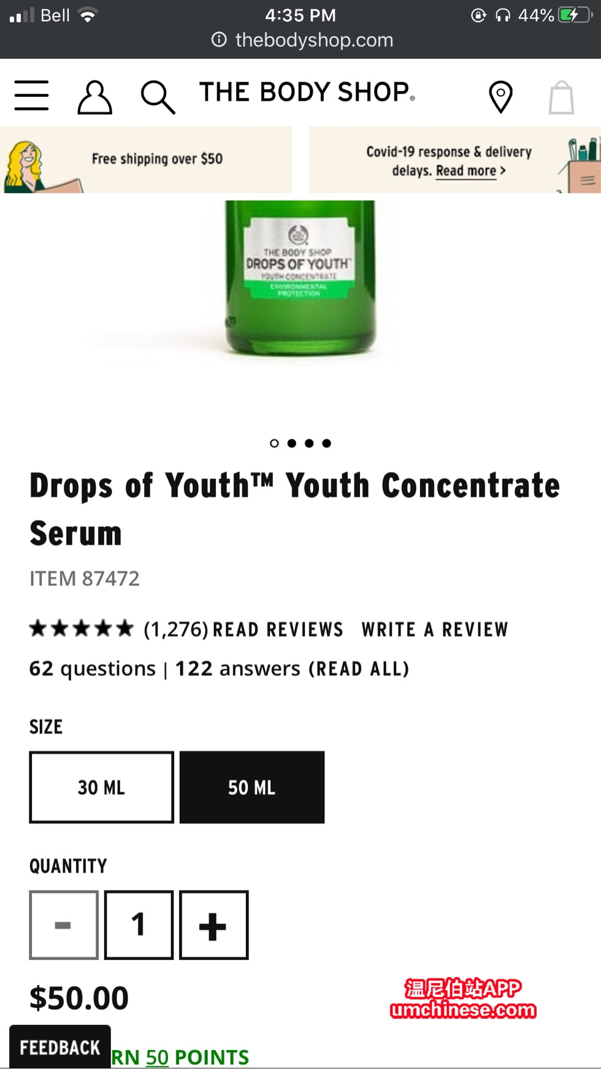601x1069 pixels.
Task: Open the store locator pin icon
Action: (x=500, y=97)
